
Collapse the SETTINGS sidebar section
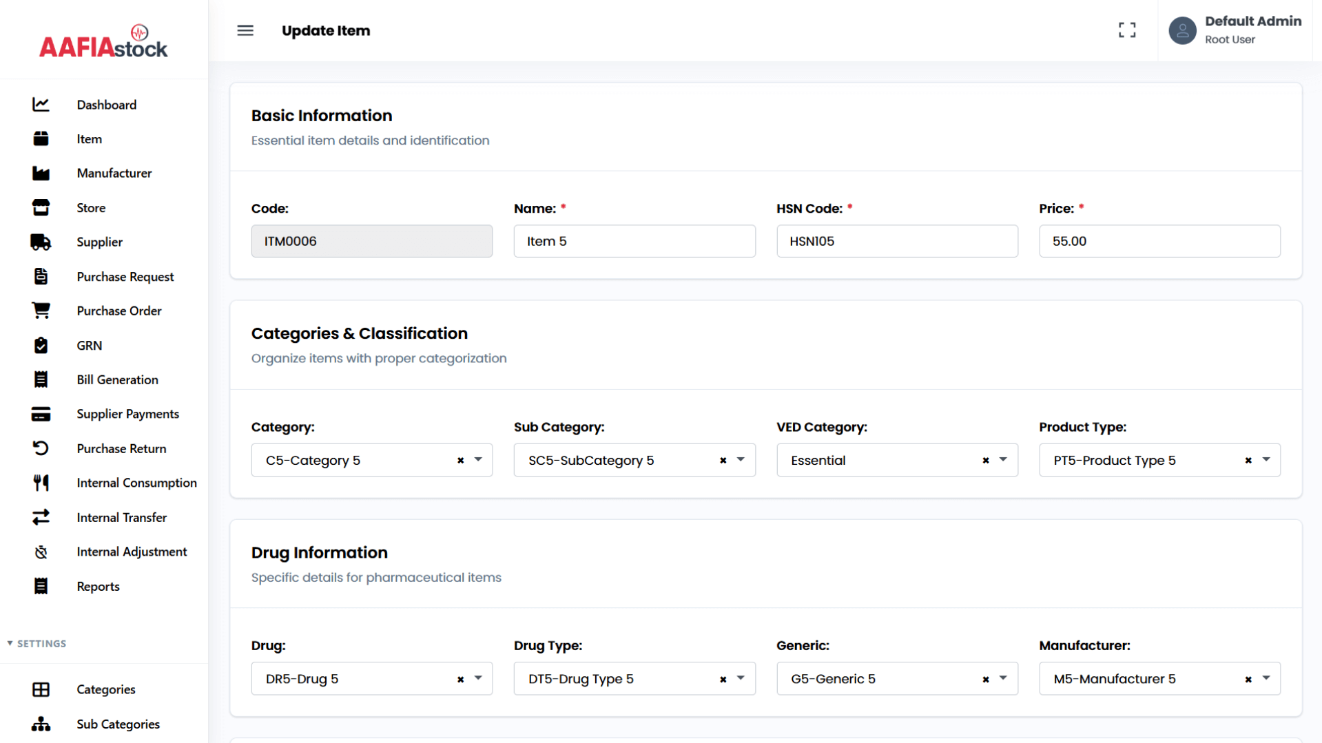(x=37, y=644)
